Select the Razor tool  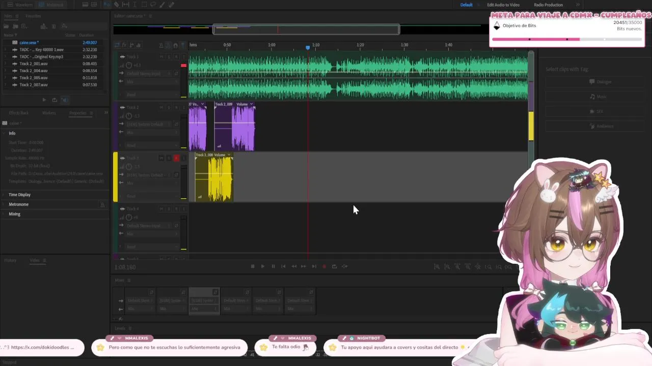coord(117,5)
